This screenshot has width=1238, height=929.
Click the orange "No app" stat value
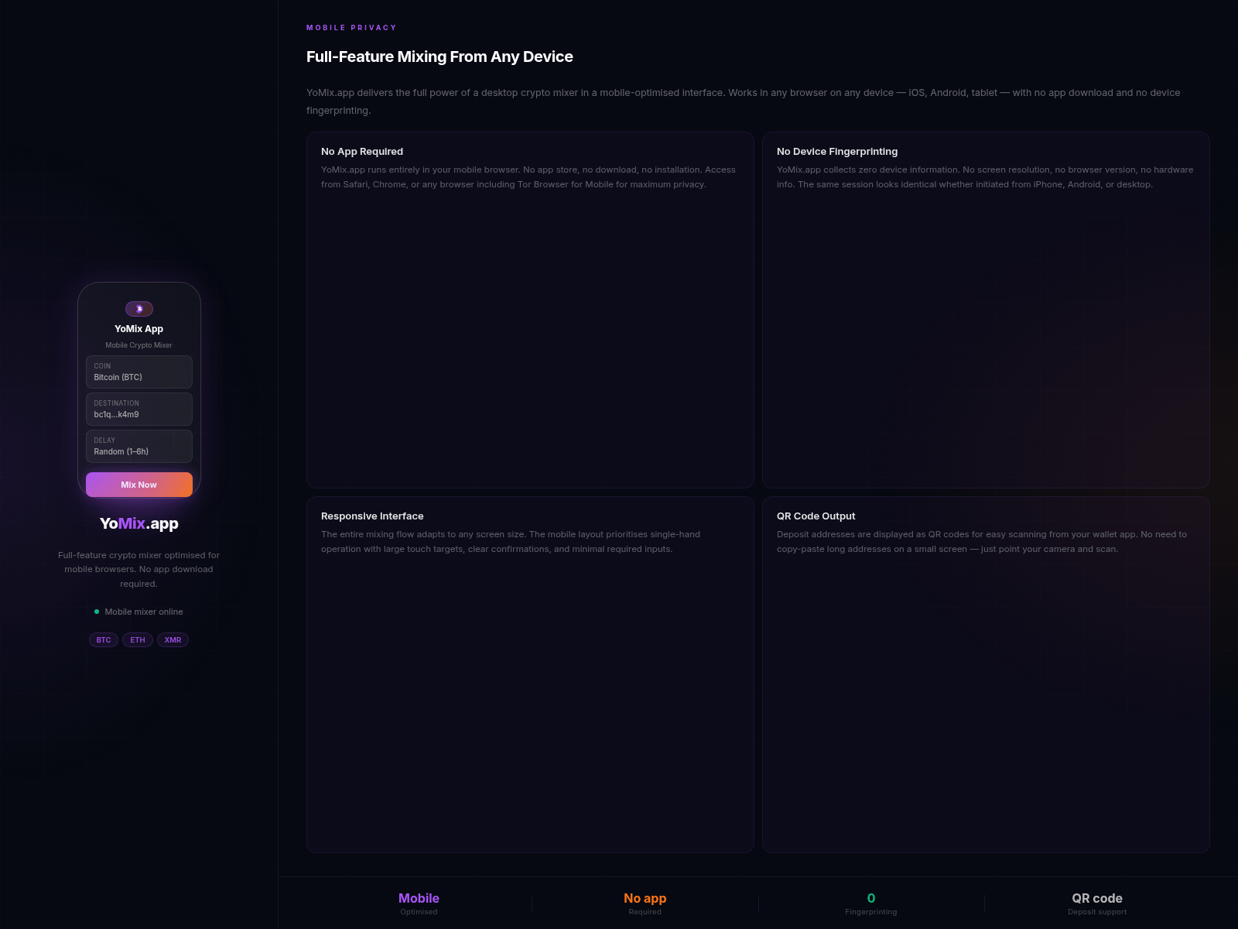click(645, 898)
